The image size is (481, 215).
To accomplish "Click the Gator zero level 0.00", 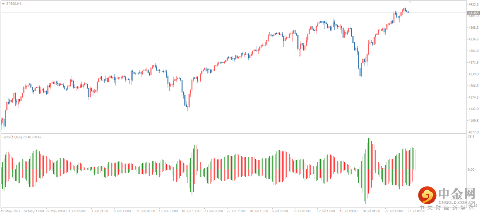I will pyautogui.click(x=471, y=169).
